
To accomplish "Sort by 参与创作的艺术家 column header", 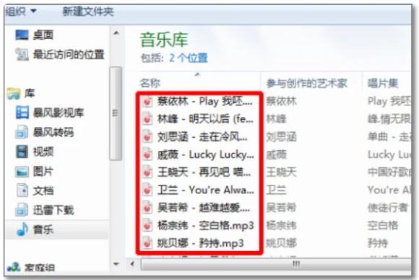I will pos(307,83).
